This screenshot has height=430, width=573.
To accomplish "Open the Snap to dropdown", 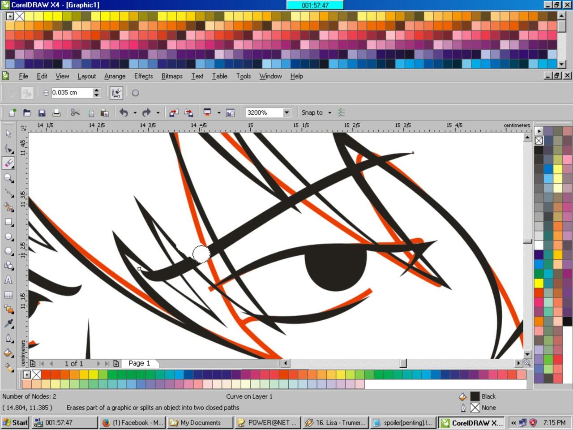I will (329, 113).
